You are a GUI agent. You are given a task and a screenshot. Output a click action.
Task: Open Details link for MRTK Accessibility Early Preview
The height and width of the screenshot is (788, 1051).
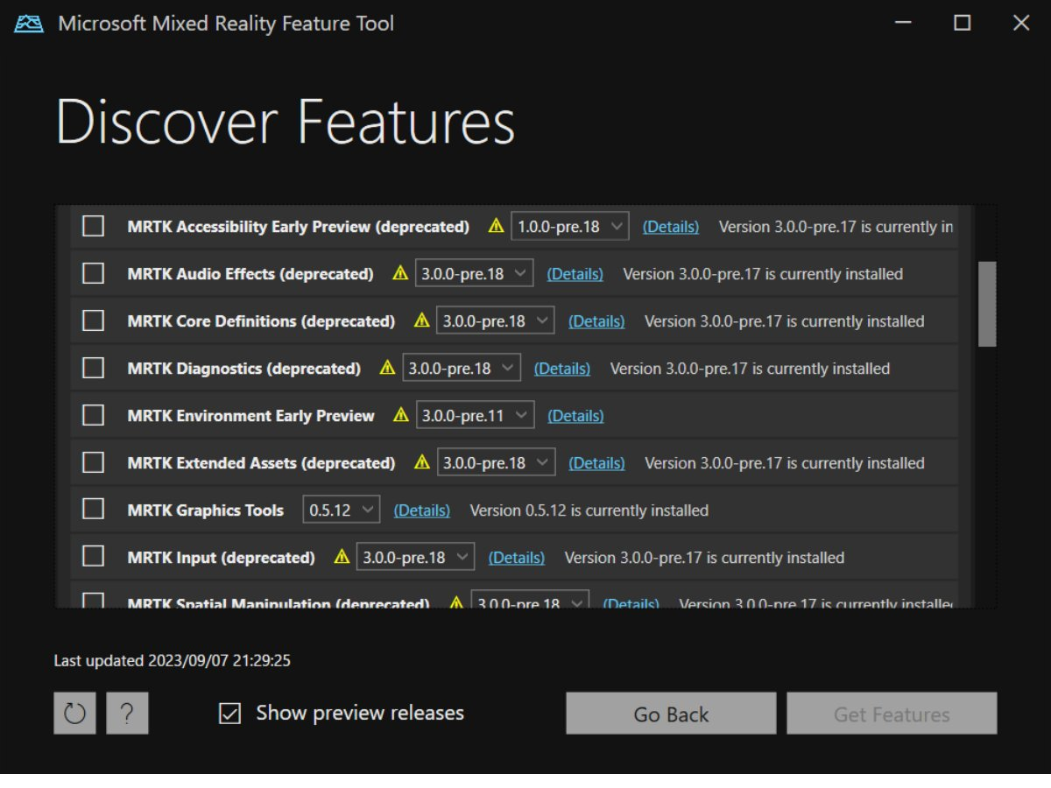pyautogui.click(x=671, y=227)
